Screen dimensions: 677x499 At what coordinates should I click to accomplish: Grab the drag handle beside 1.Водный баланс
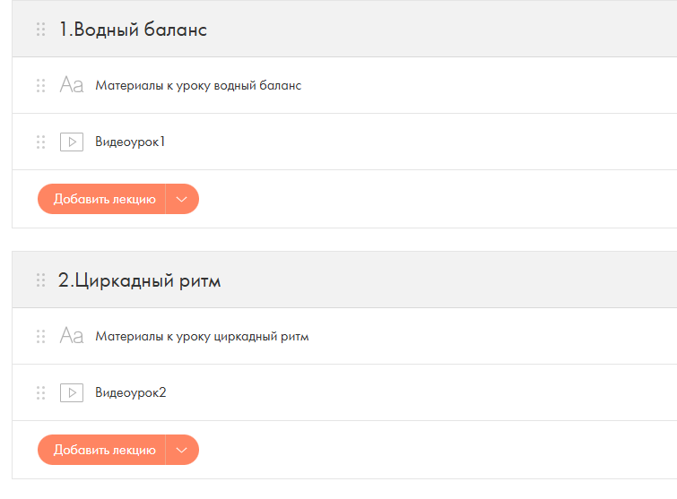[40, 30]
